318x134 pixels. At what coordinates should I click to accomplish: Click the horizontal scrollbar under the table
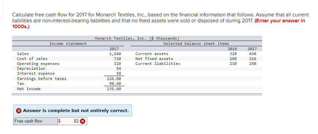[x=137, y=94]
